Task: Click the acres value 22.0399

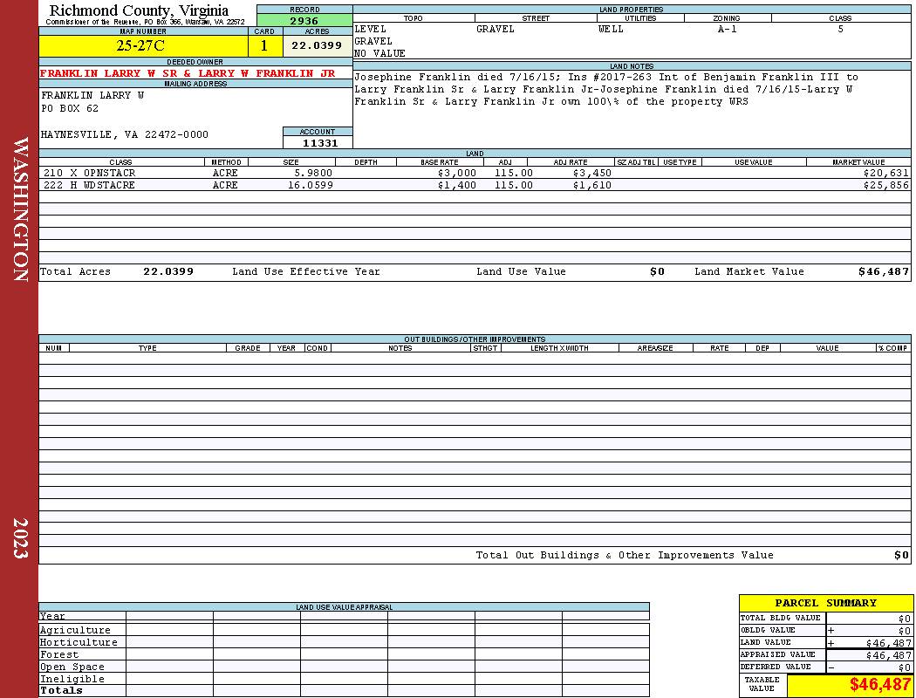Action: point(318,45)
